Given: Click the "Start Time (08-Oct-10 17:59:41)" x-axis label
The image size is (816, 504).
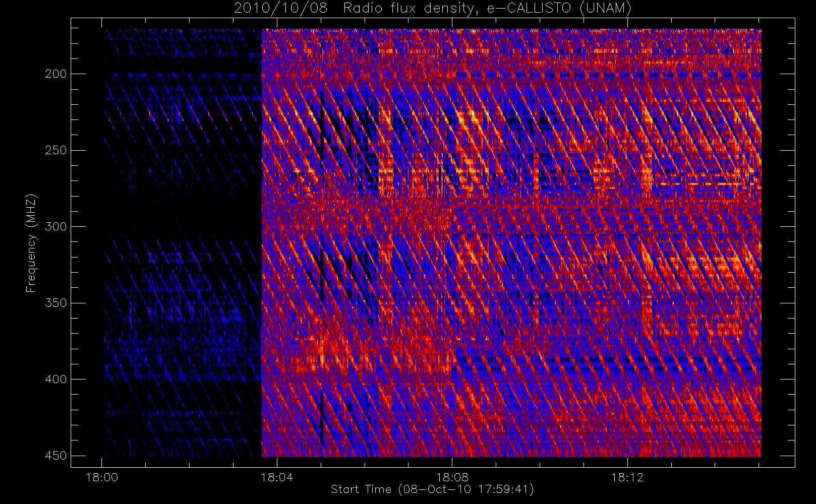Looking at the screenshot, I should pyautogui.click(x=433, y=489).
